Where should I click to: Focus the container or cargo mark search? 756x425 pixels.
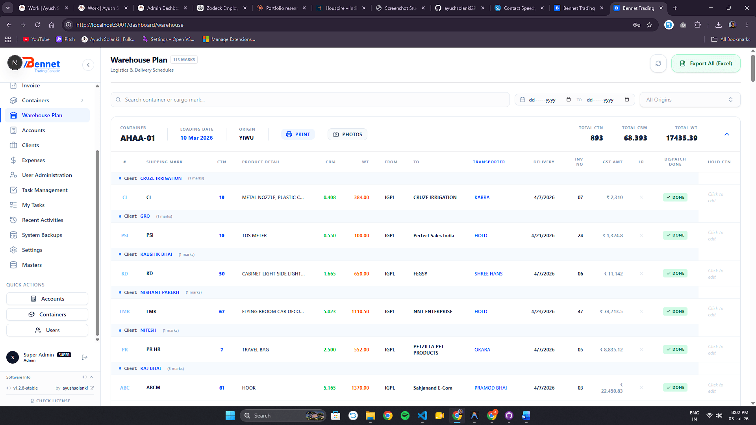[310, 100]
